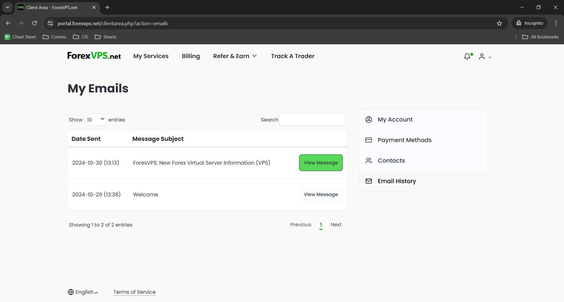Viewport: 564px width, 302px height.
Task: Open the show entries count dropdown
Action: (95, 119)
